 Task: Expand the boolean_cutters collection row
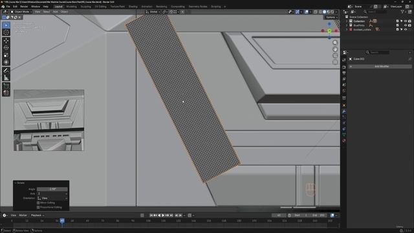[x=347, y=30]
